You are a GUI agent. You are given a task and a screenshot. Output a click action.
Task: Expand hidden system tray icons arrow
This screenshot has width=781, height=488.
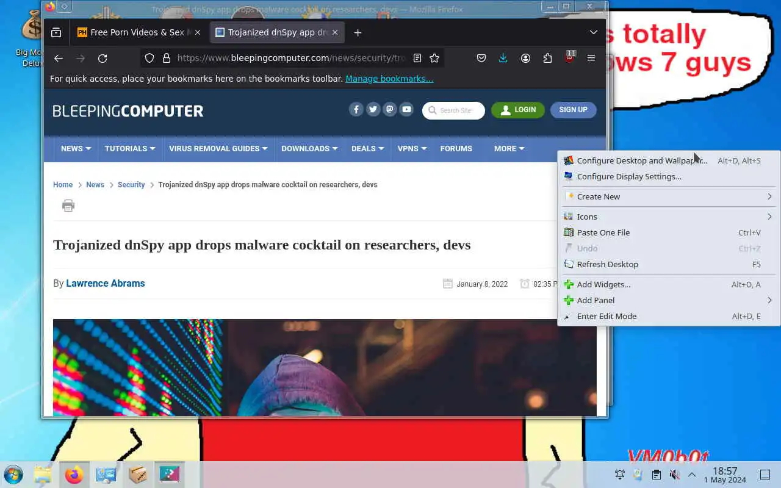pyautogui.click(x=692, y=475)
